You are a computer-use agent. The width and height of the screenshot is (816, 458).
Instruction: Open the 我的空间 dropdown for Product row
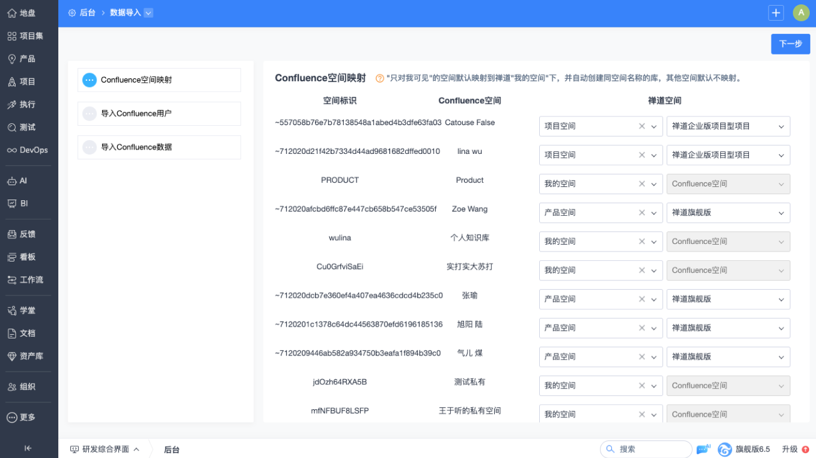pyautogui.click(x=654, y=184)
